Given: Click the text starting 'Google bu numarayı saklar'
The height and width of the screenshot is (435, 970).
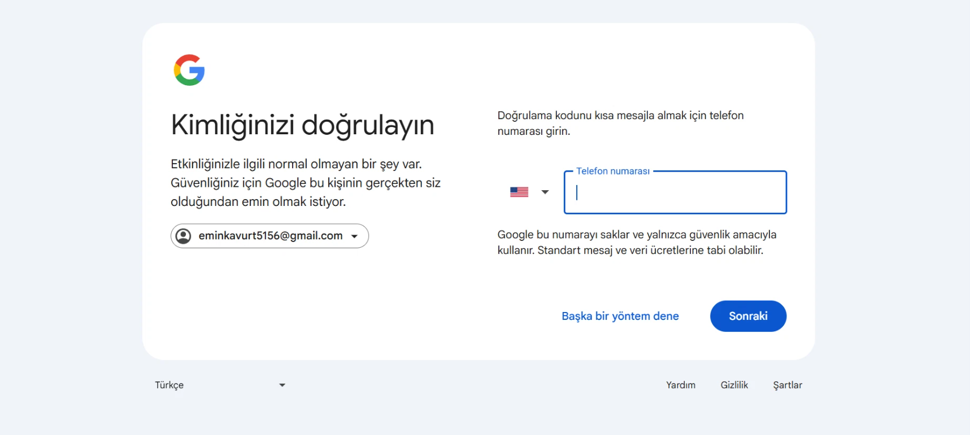Looking at the screenshot, I should click(637, 243).
